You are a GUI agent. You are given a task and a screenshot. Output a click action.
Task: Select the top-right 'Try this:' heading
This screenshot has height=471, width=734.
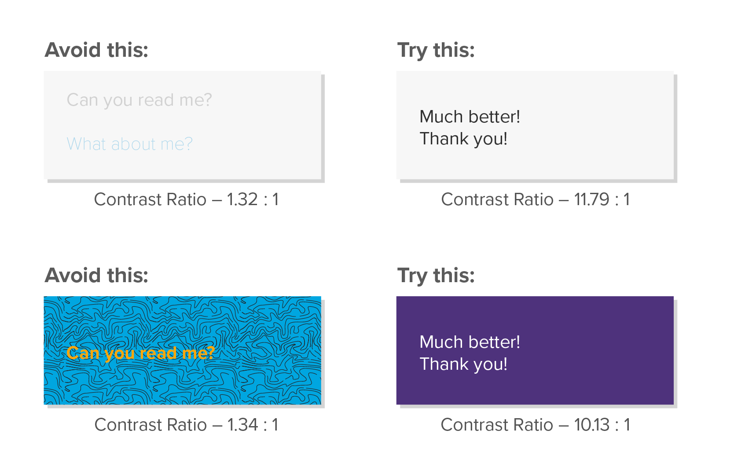click(x=436, y=50)
